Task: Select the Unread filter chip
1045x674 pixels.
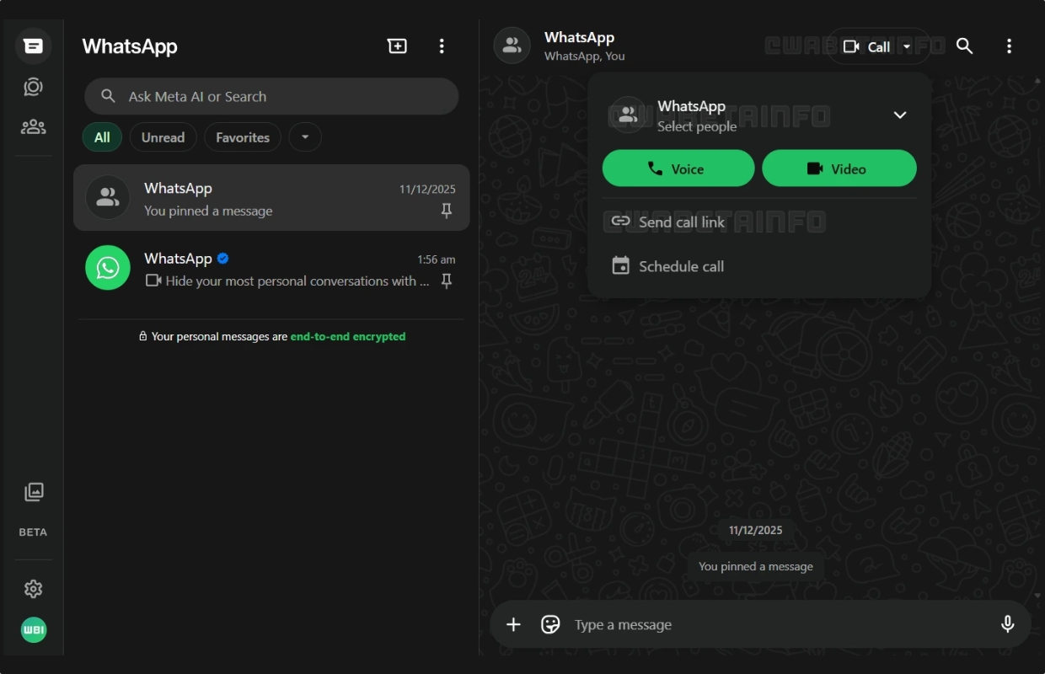Action: tap(163, 137)
